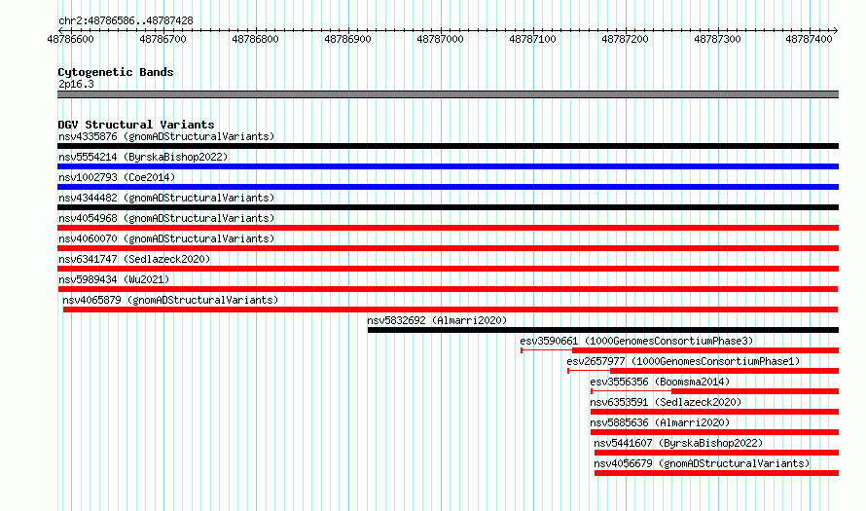Open nsv4056679 gnomAD variant label

tap(702, 463)
